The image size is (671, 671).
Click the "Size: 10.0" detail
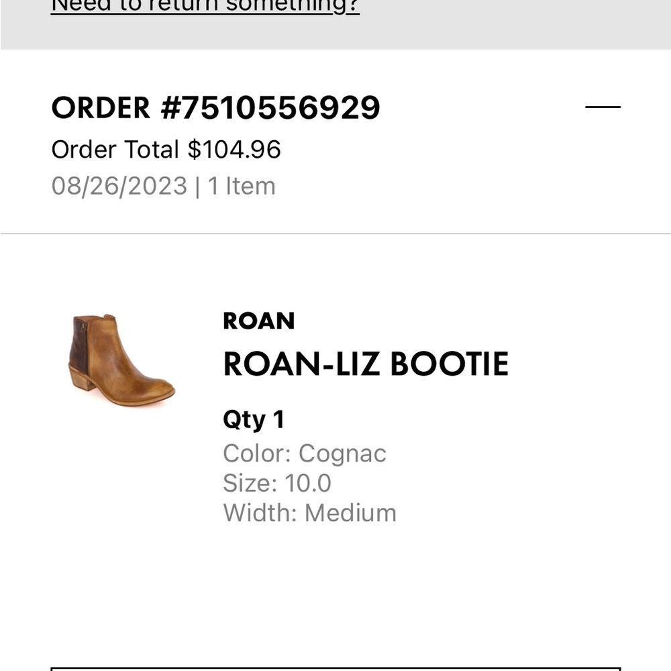click(x=277, y=483)
